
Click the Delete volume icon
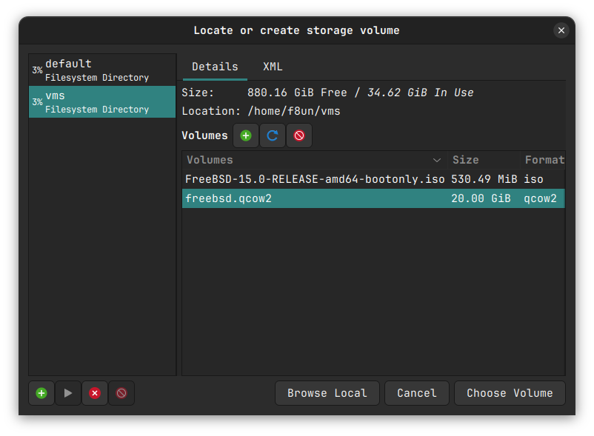(x=299, y=135)
